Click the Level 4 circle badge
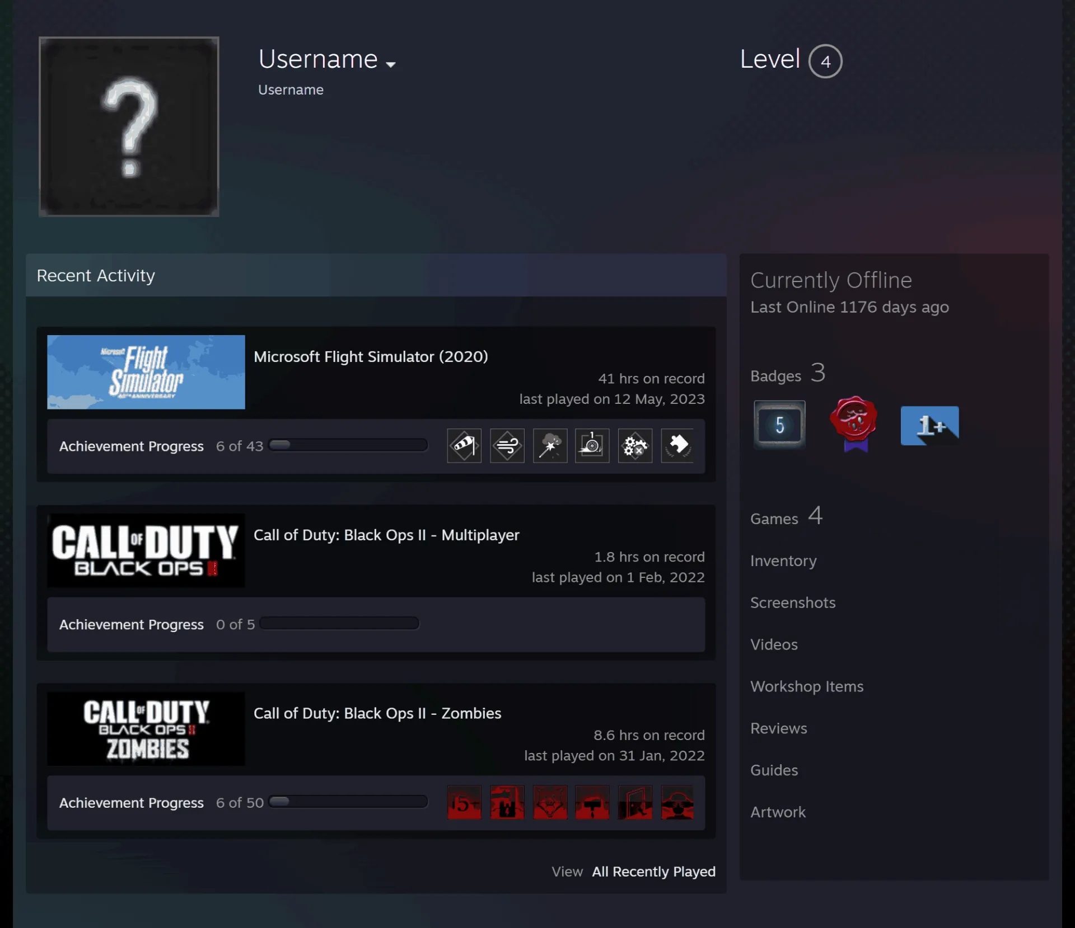 825,61
